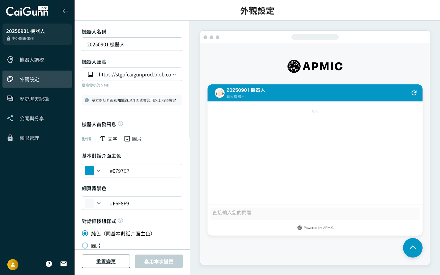Show help tooltip for 機器人首發訊息
This screenshot has width=440, height=275.
pyautogui.click(x=120, y=124)
